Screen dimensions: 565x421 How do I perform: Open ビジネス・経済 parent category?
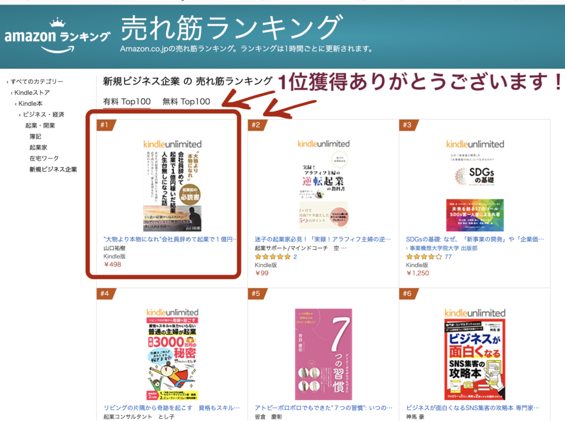click(41, 115)
